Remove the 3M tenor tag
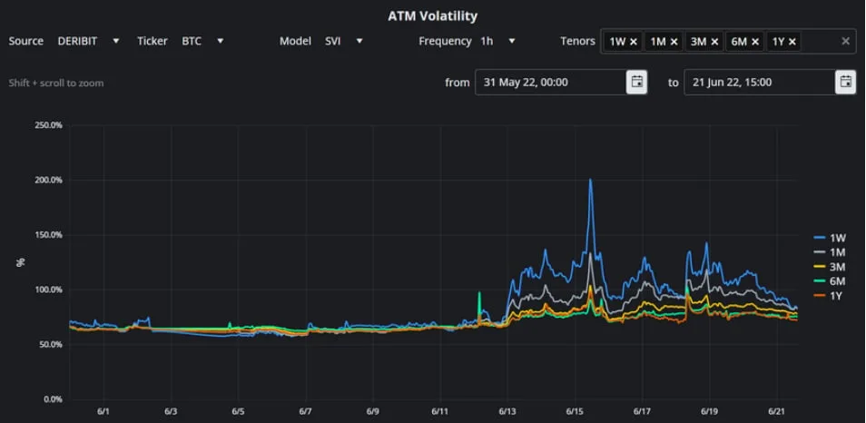 (x=714, y=42)
